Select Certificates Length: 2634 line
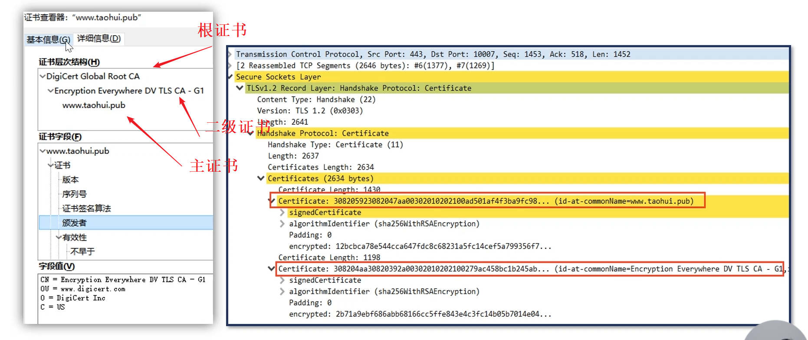This screenshot has width=808, height=340. tap(321, 167)
